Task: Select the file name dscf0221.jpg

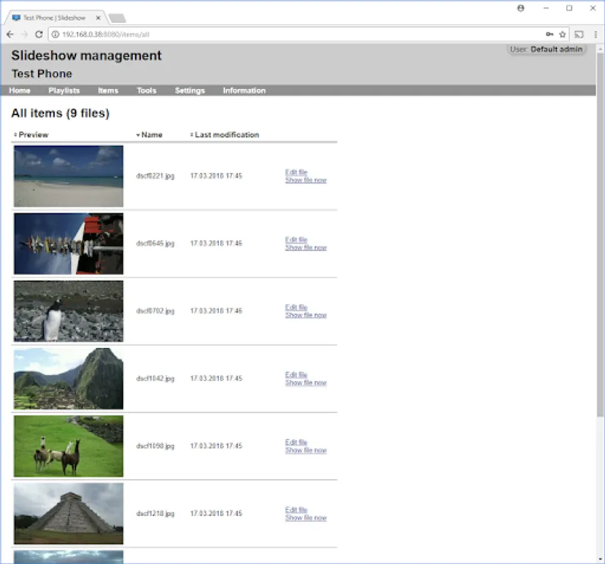Action: pos(155,176)
